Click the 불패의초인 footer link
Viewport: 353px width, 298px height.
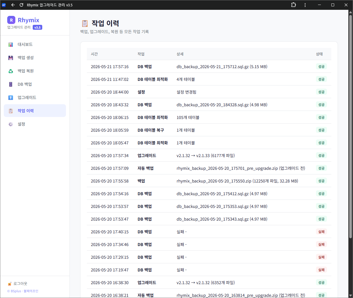31,291
